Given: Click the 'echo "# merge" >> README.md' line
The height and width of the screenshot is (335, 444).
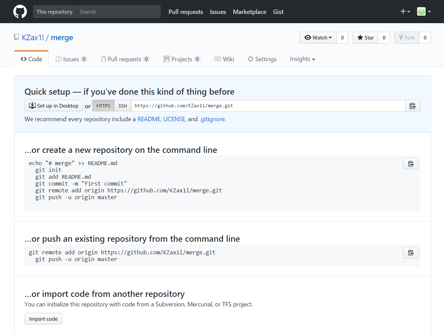Looking at the screenshot, I should coord(73,163).
